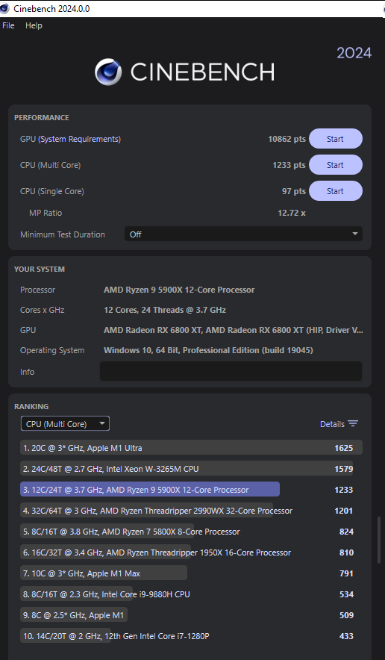This screenshot has height=660, width=385.
Task: Click the Info text field
Action: point(231,371)
